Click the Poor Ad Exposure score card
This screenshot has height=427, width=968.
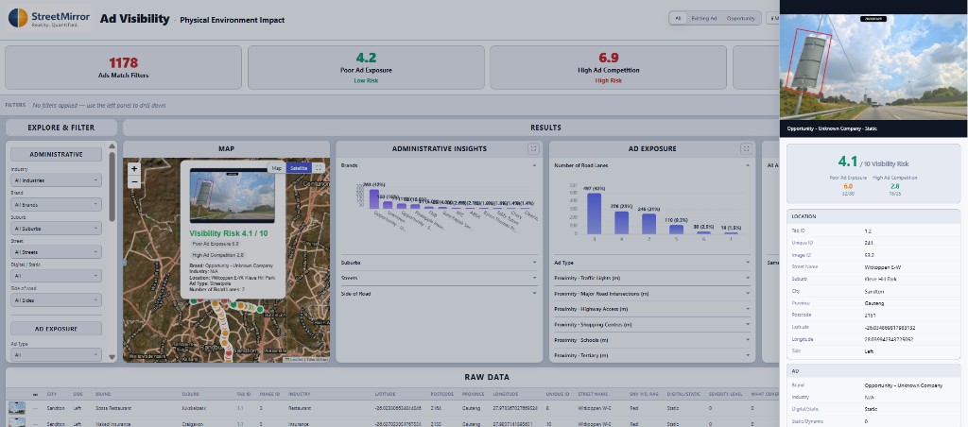pyautogui.click(x=366, y=68)
